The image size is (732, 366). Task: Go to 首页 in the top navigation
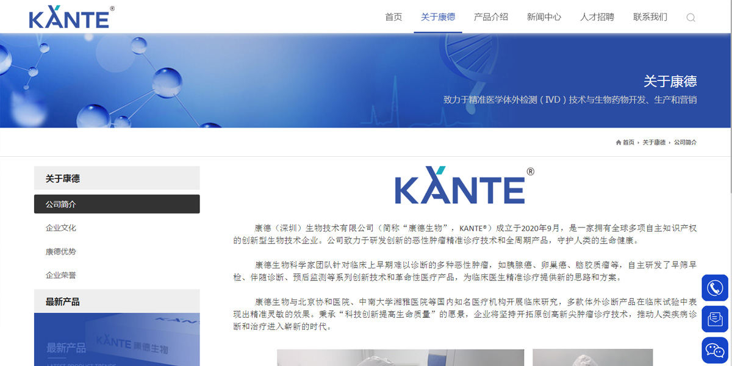point(393,17)
